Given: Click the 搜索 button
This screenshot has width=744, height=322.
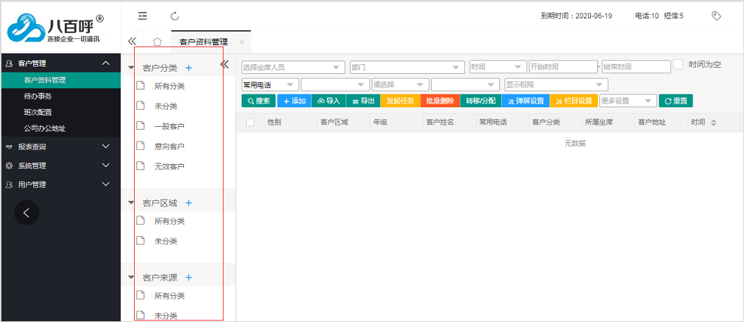Looking at the screenshot, I should 259,101.
